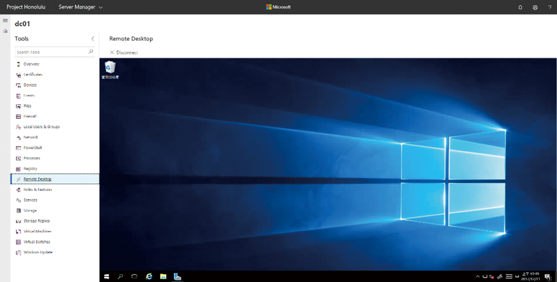Screen dimensions: 557x282
Task: Open the hamburger navigation menu
Action: tap(6, 21)
